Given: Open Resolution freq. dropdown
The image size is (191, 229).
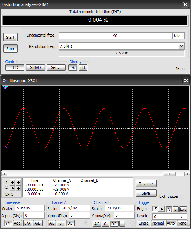Looking at the screenshot, I should tap(181, 46).
